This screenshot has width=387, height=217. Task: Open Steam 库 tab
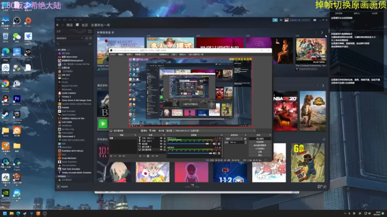point(77,25)
